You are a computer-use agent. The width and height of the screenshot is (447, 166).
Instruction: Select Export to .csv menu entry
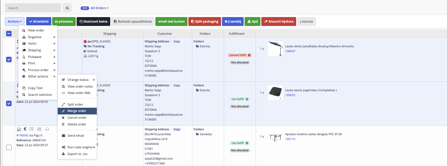77,154
